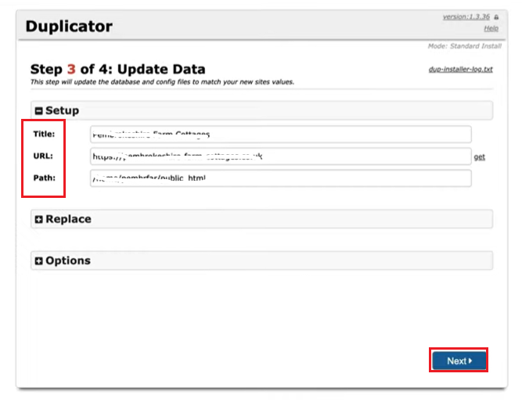Select the Path input field
This screenshot has height=413, width=522.
coord(280,178)
